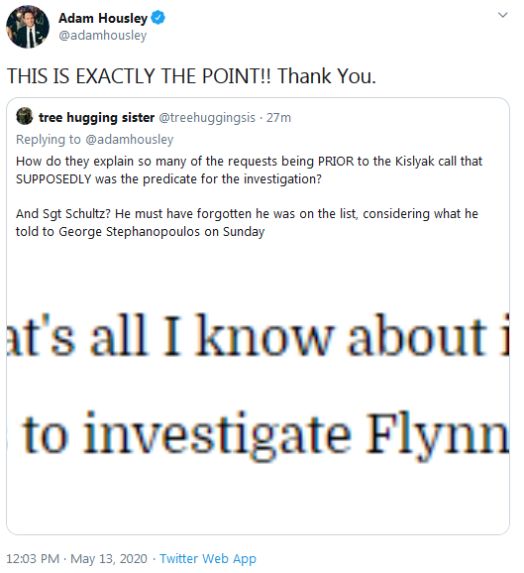The height and width of the screenshot is (573, 524).
Task: Open the 12:03 PM May 13, 2020 timestamp
Action: pos(76,559)
